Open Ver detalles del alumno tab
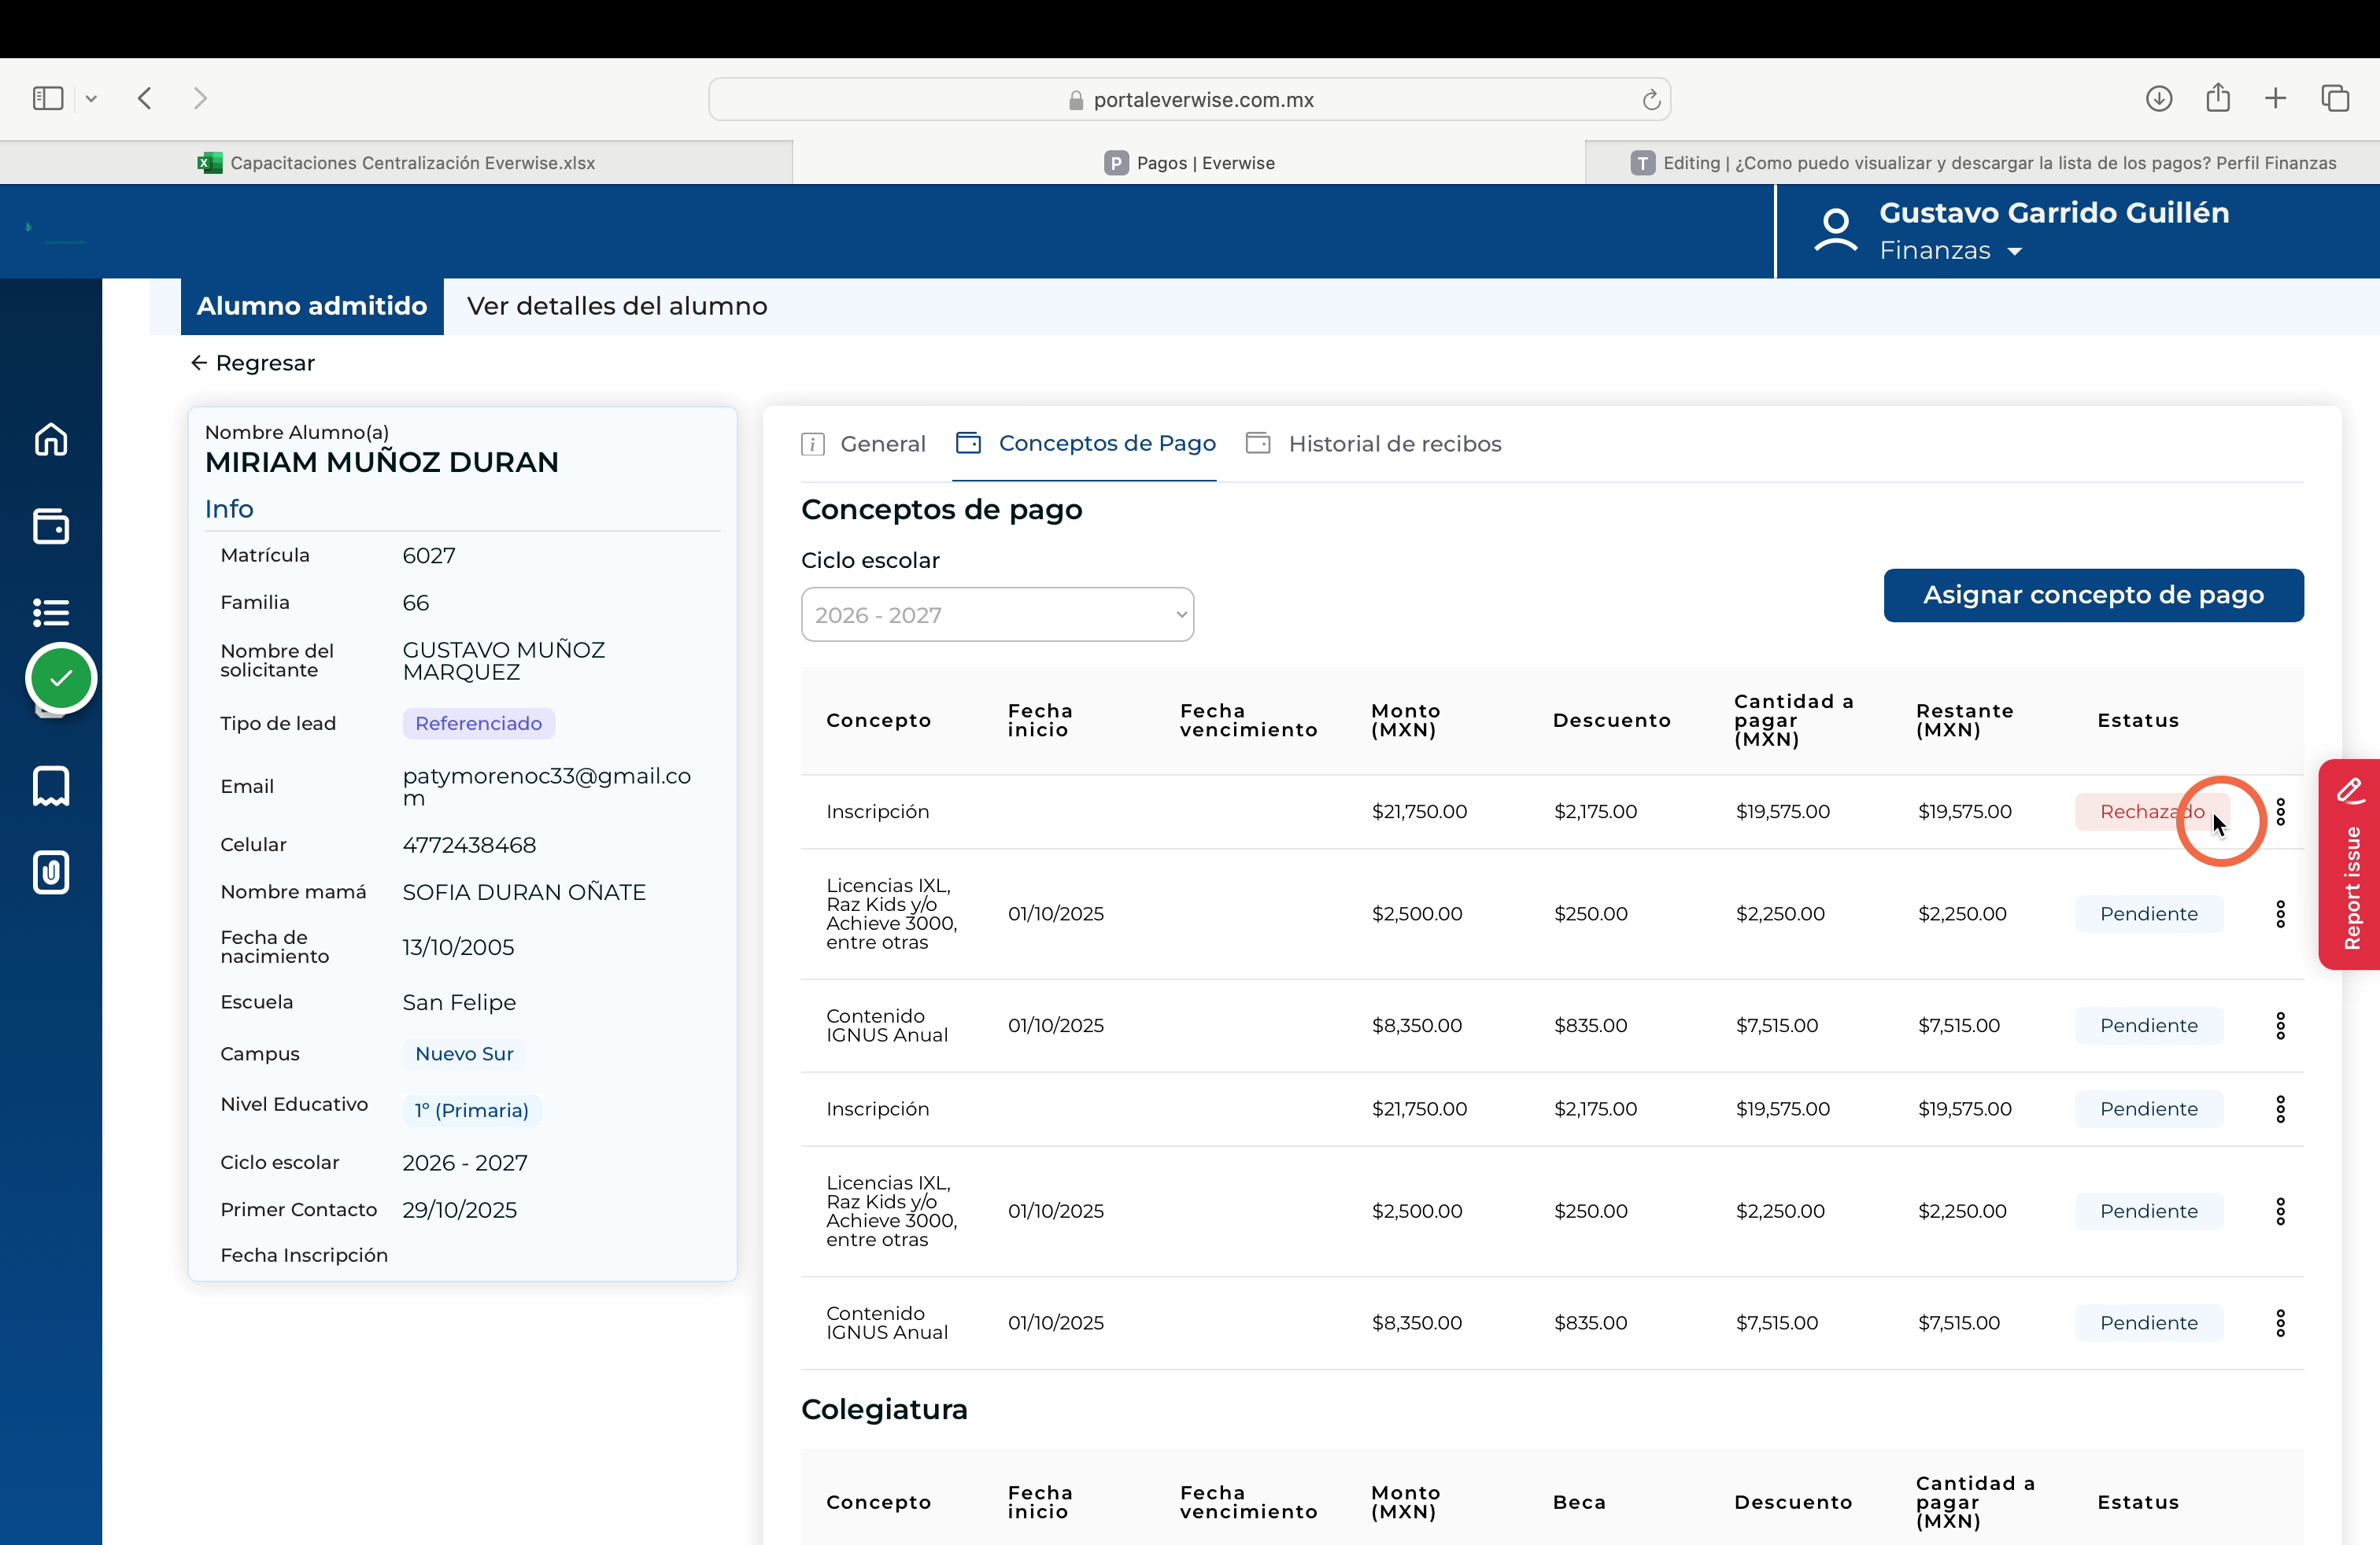The height and width of the screenshot is (1545, 2380). coord(617,306)
